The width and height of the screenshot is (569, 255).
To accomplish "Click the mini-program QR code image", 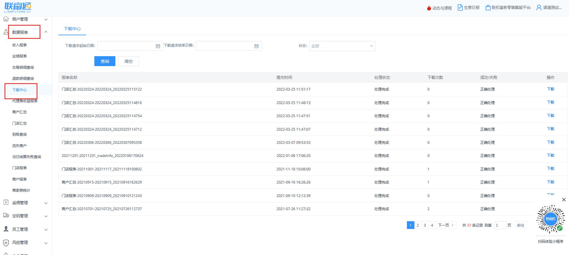I will (x=551, y=219).
